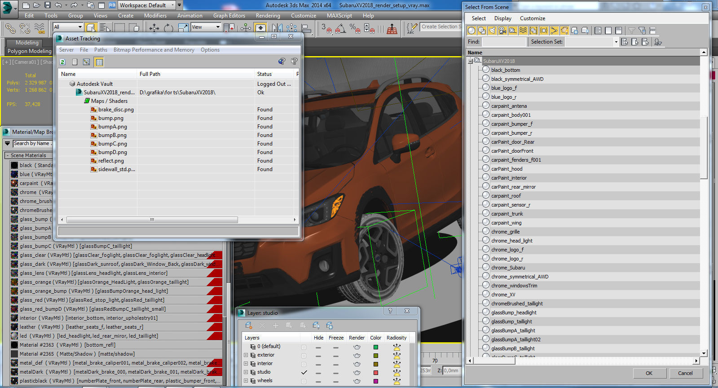Toggle Display Cameras filter icon

pos(502,31)
